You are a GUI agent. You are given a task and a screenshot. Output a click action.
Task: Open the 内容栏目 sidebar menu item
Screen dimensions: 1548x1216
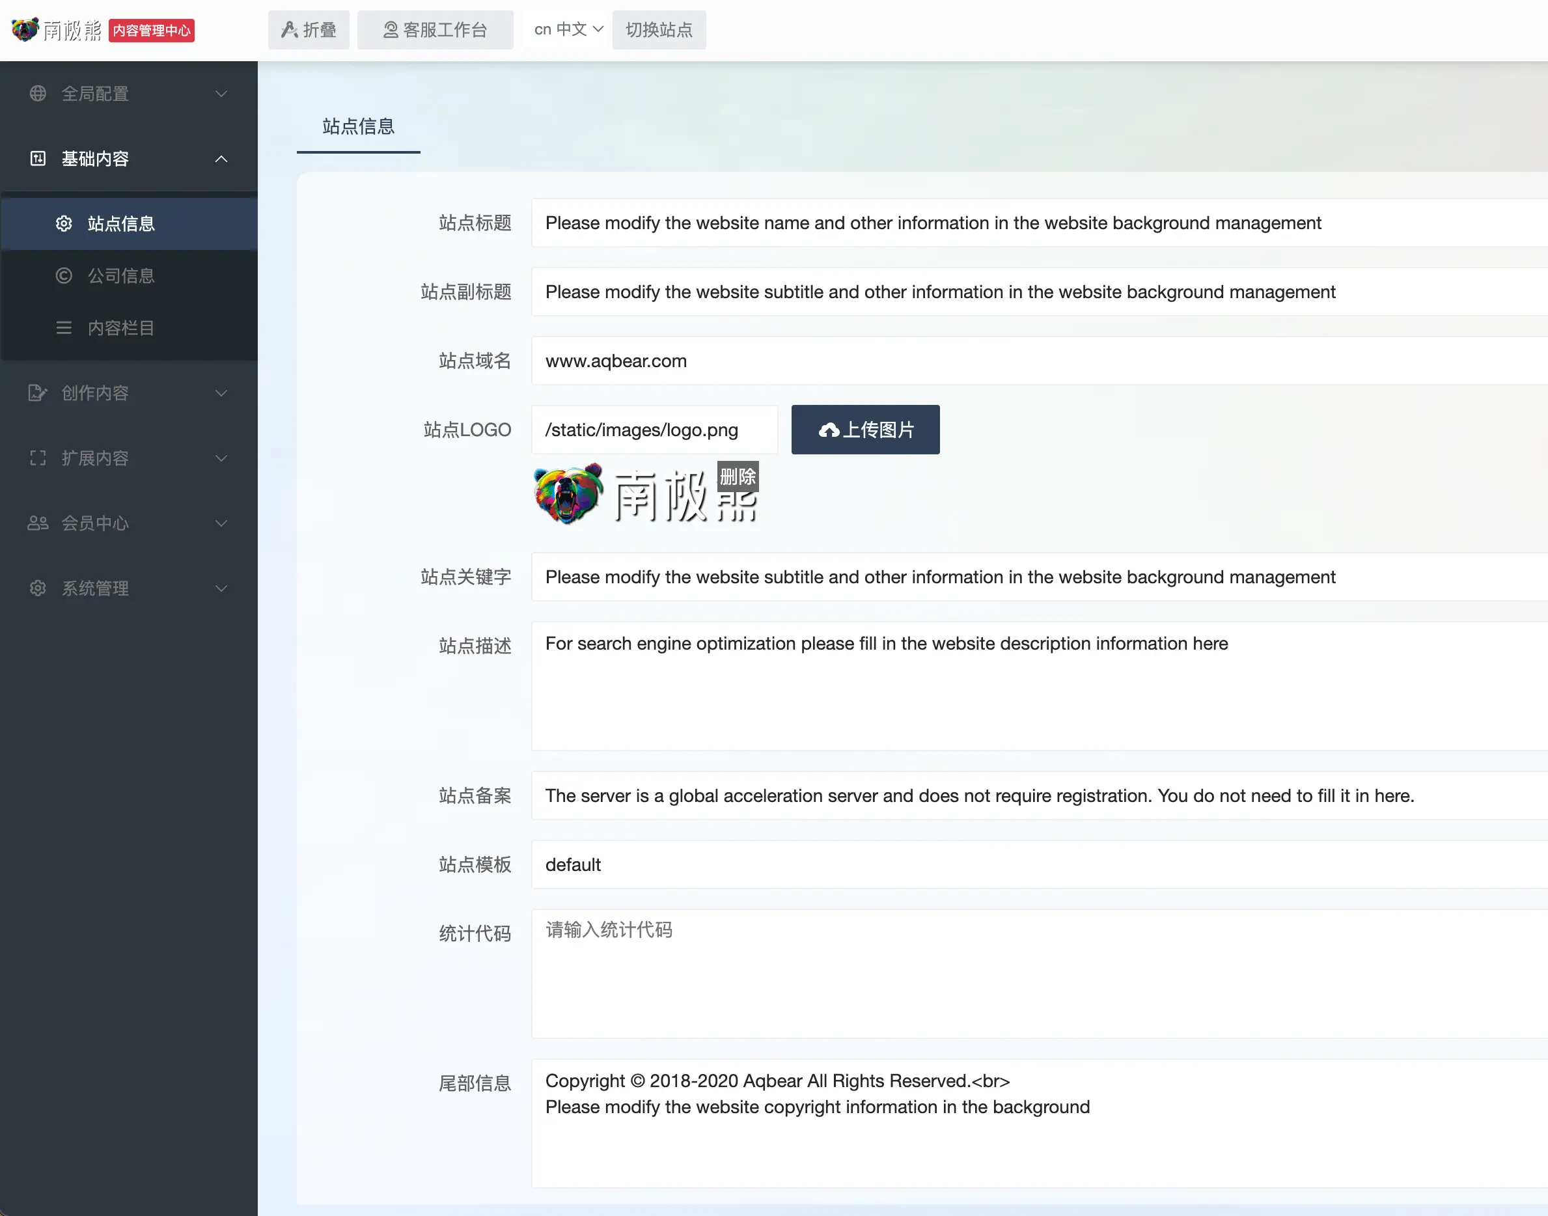click(129, 327)
